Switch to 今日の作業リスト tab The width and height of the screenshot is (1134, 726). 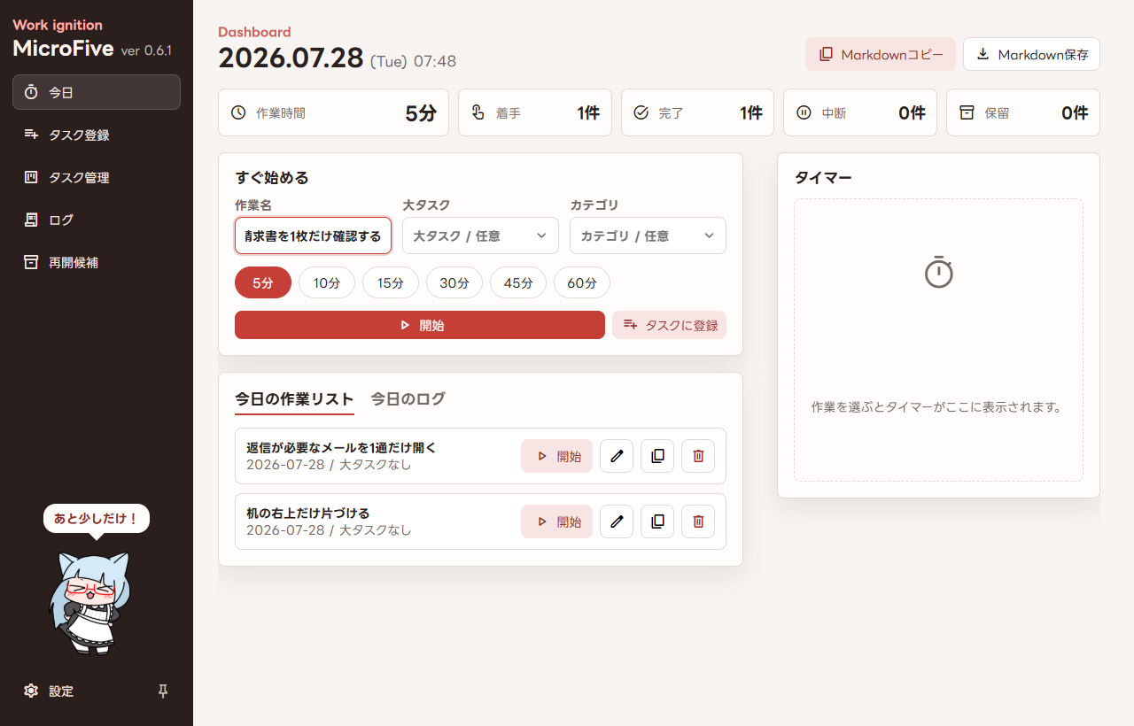click(x=294, y=399)
